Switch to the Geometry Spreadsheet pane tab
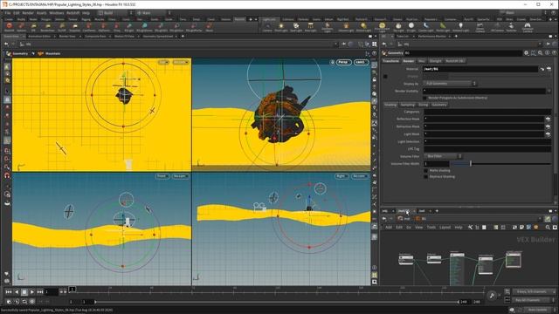559x314 pixels. 158,37
